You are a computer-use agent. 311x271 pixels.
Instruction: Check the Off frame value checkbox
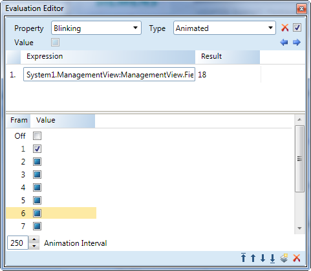click(x=37, y=135)
